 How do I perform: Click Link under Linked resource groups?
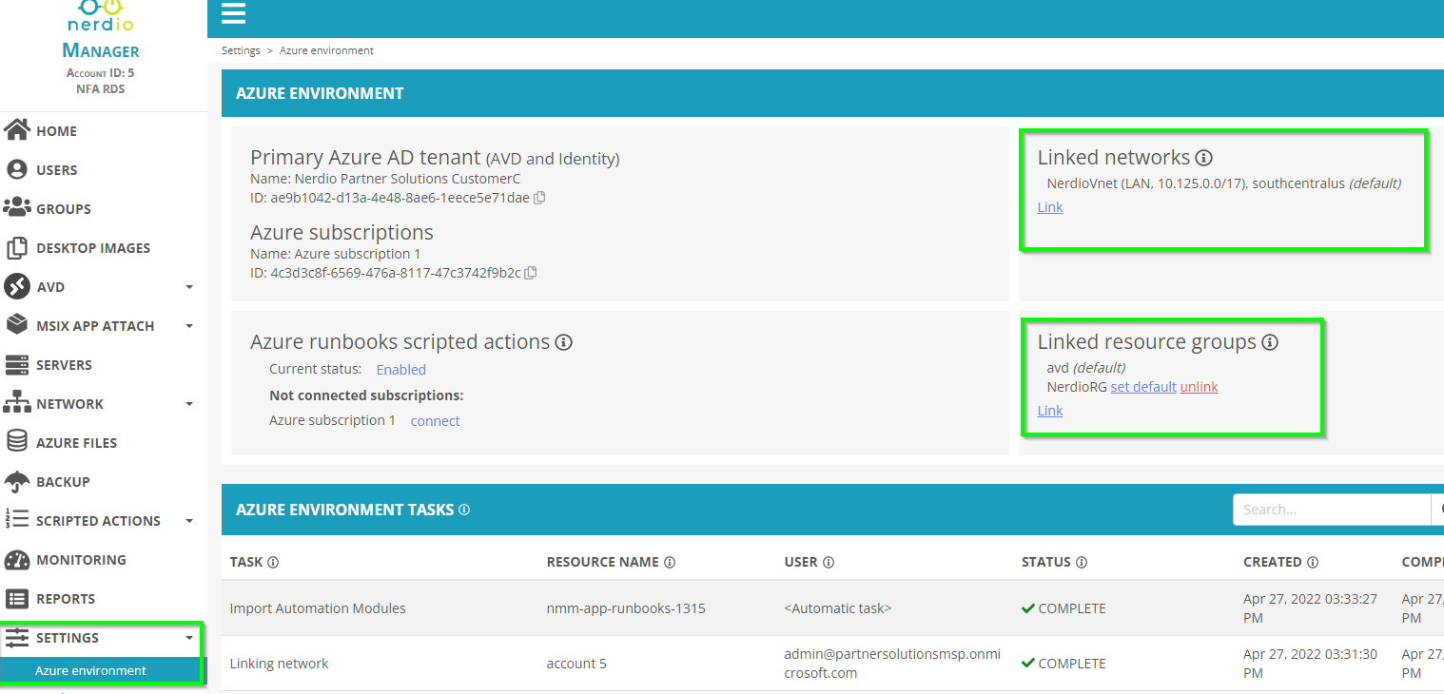point(1050,411)
